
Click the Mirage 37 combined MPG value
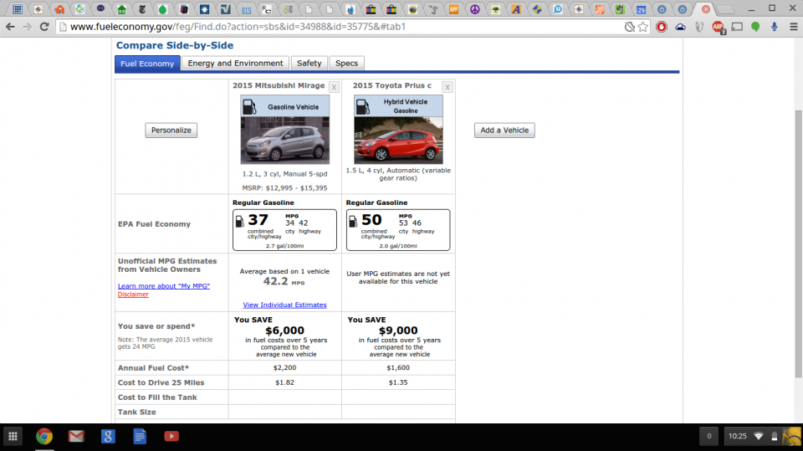tap(258, 220)
